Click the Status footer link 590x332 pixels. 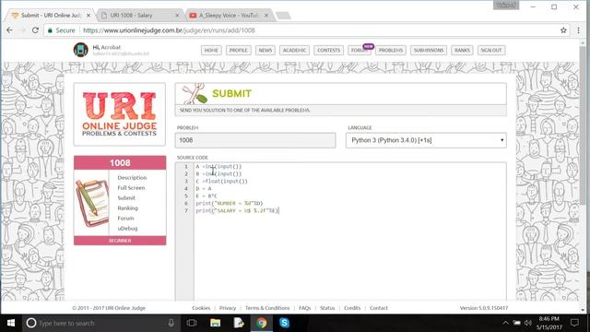point(327,308)
